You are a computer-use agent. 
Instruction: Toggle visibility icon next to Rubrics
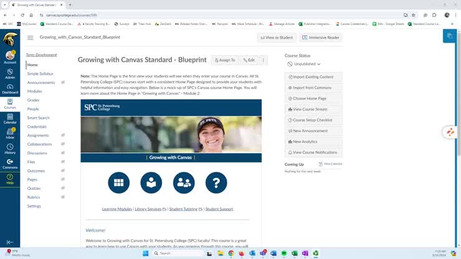click(63, 197)
